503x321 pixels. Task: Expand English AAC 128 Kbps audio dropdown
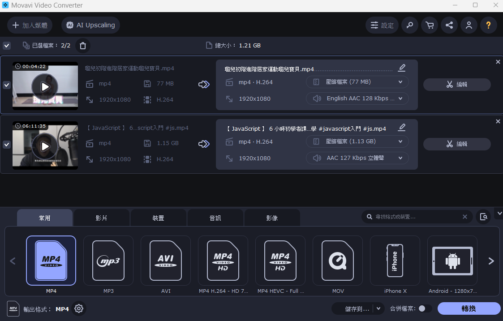[357, 98]
